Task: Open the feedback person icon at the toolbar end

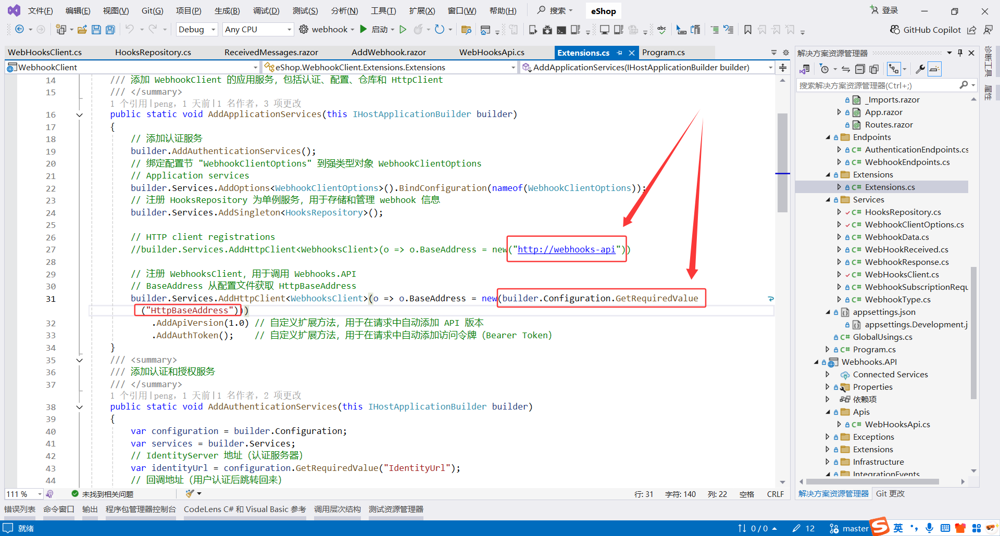Action: point(988,30)
